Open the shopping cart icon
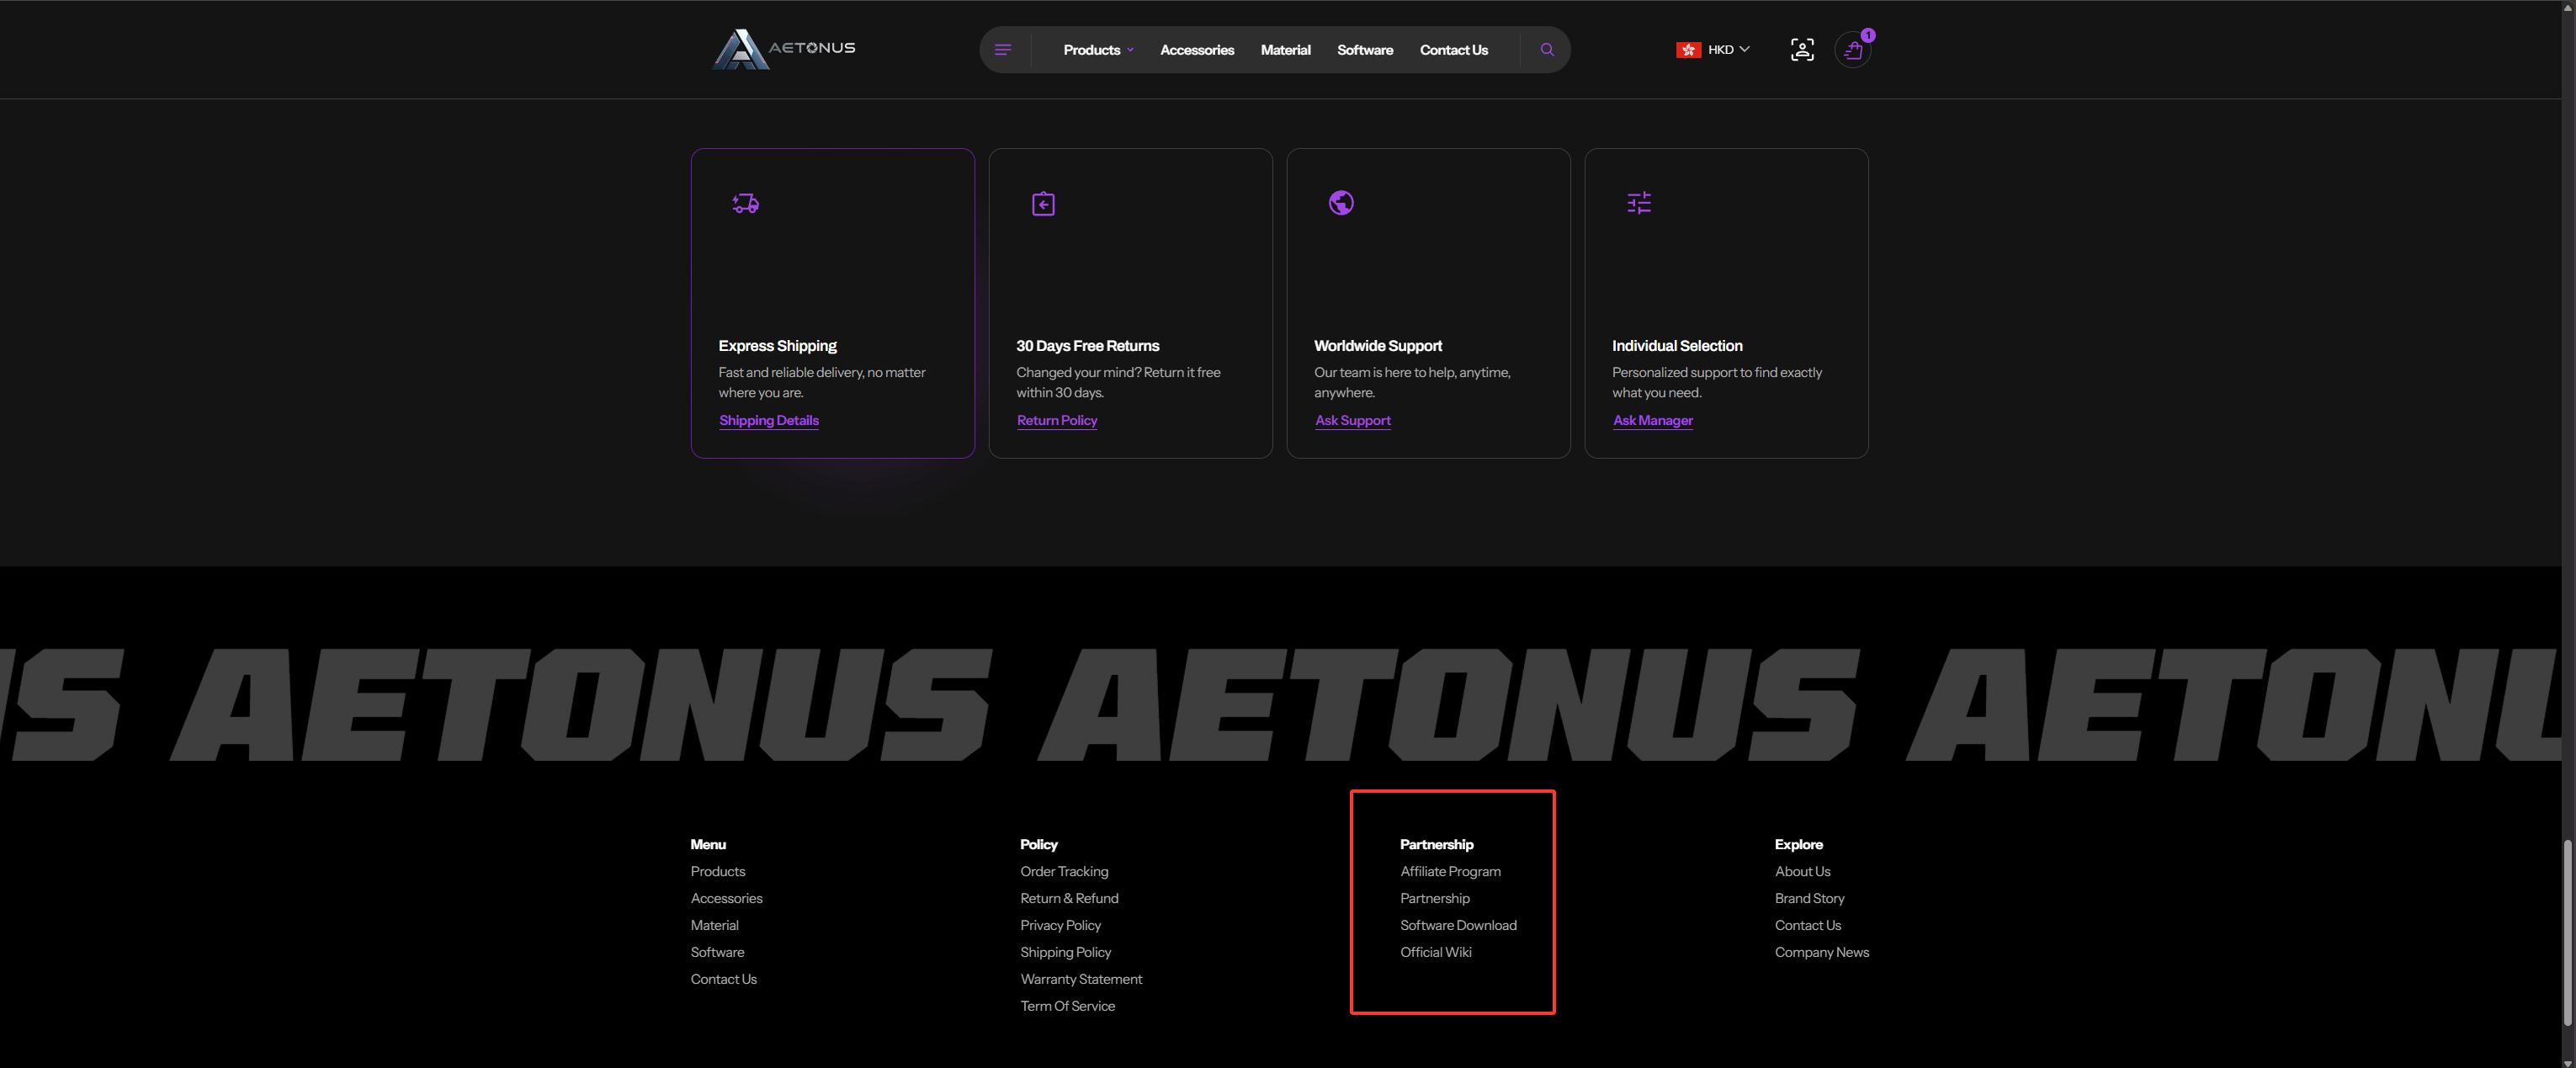2576x1068 pixels. pos(1852,51)
